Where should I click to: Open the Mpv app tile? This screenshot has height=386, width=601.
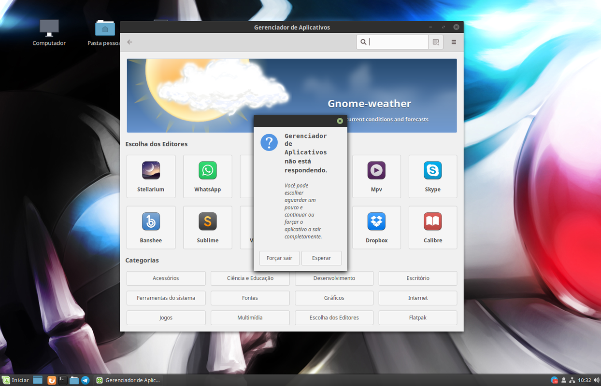click(x=376, y=176)
